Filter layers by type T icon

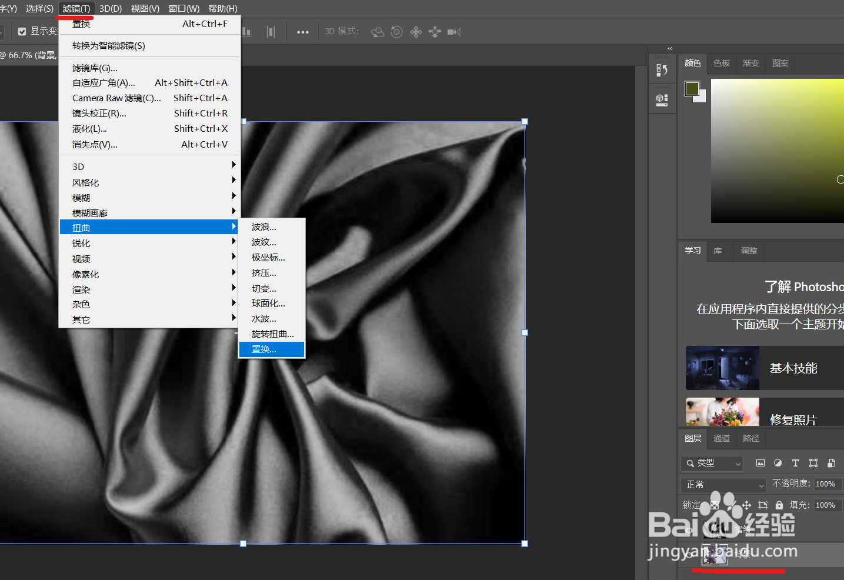pyautogui.click(x=795, y=463)
